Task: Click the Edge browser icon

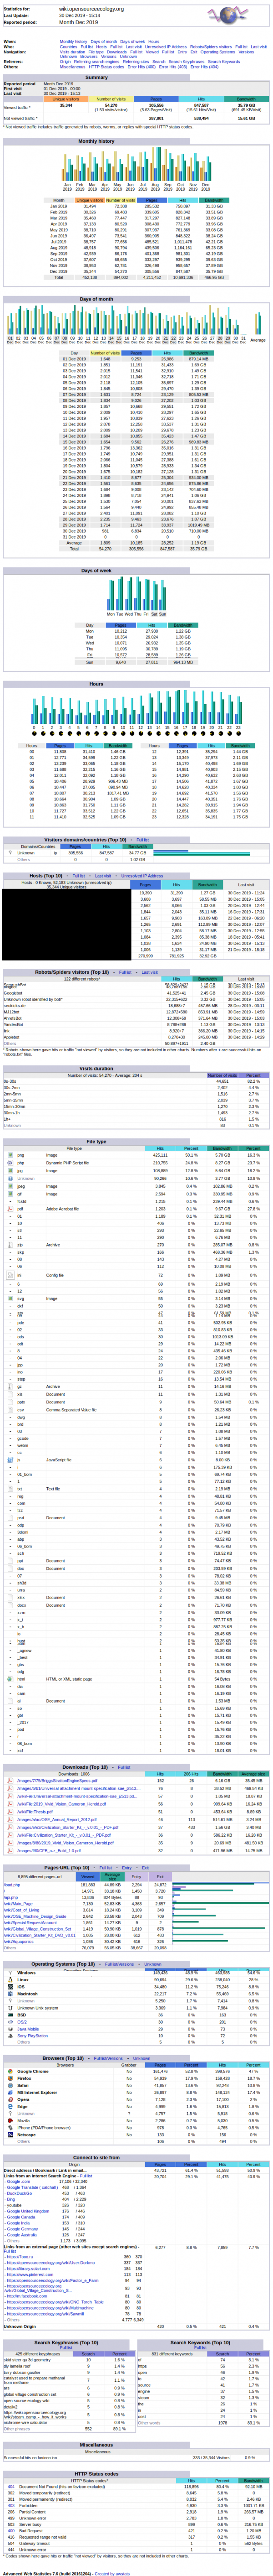Action: point(10,2107)
